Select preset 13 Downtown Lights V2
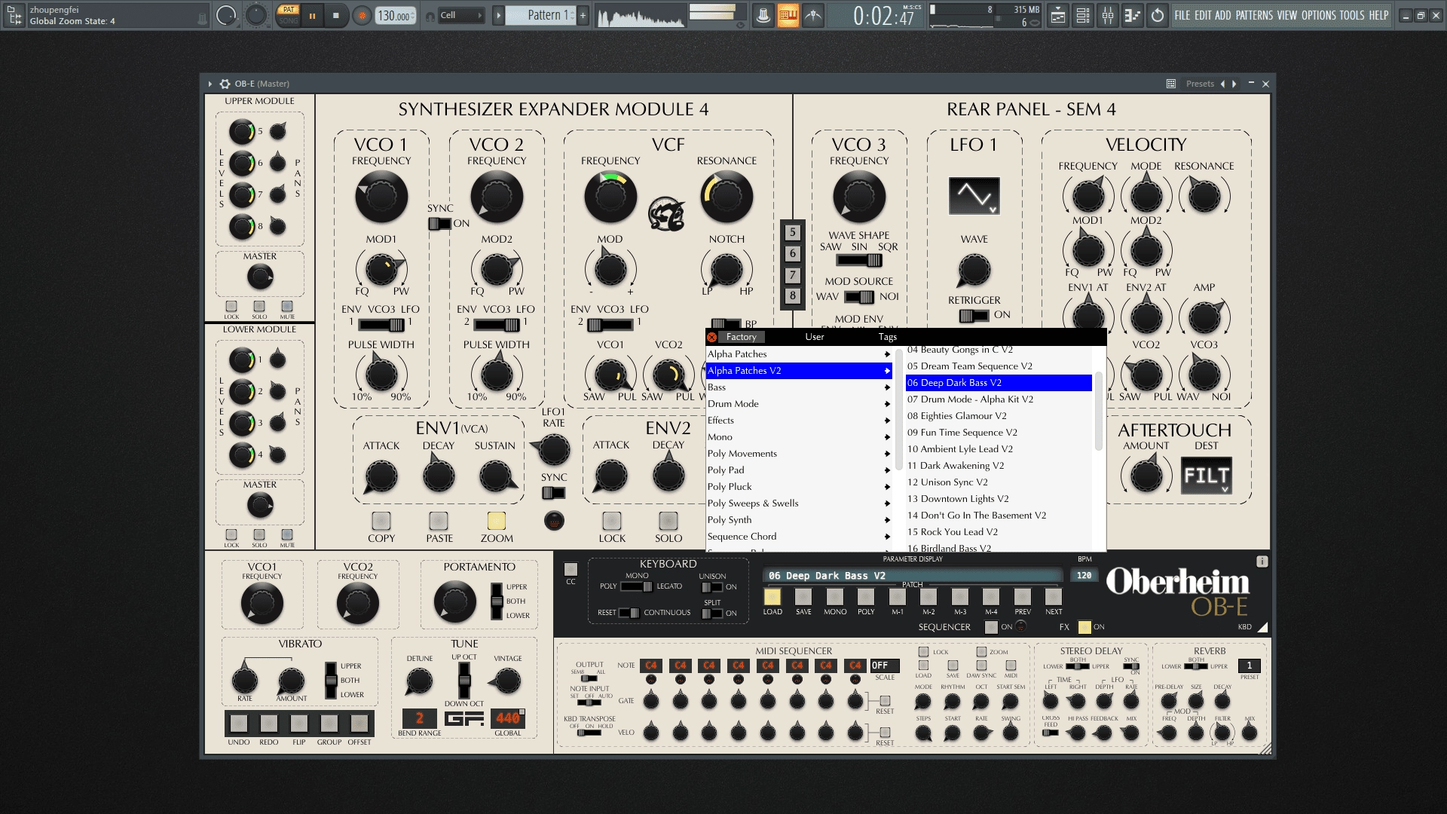The image size is (1447, 814). point(999,499)
